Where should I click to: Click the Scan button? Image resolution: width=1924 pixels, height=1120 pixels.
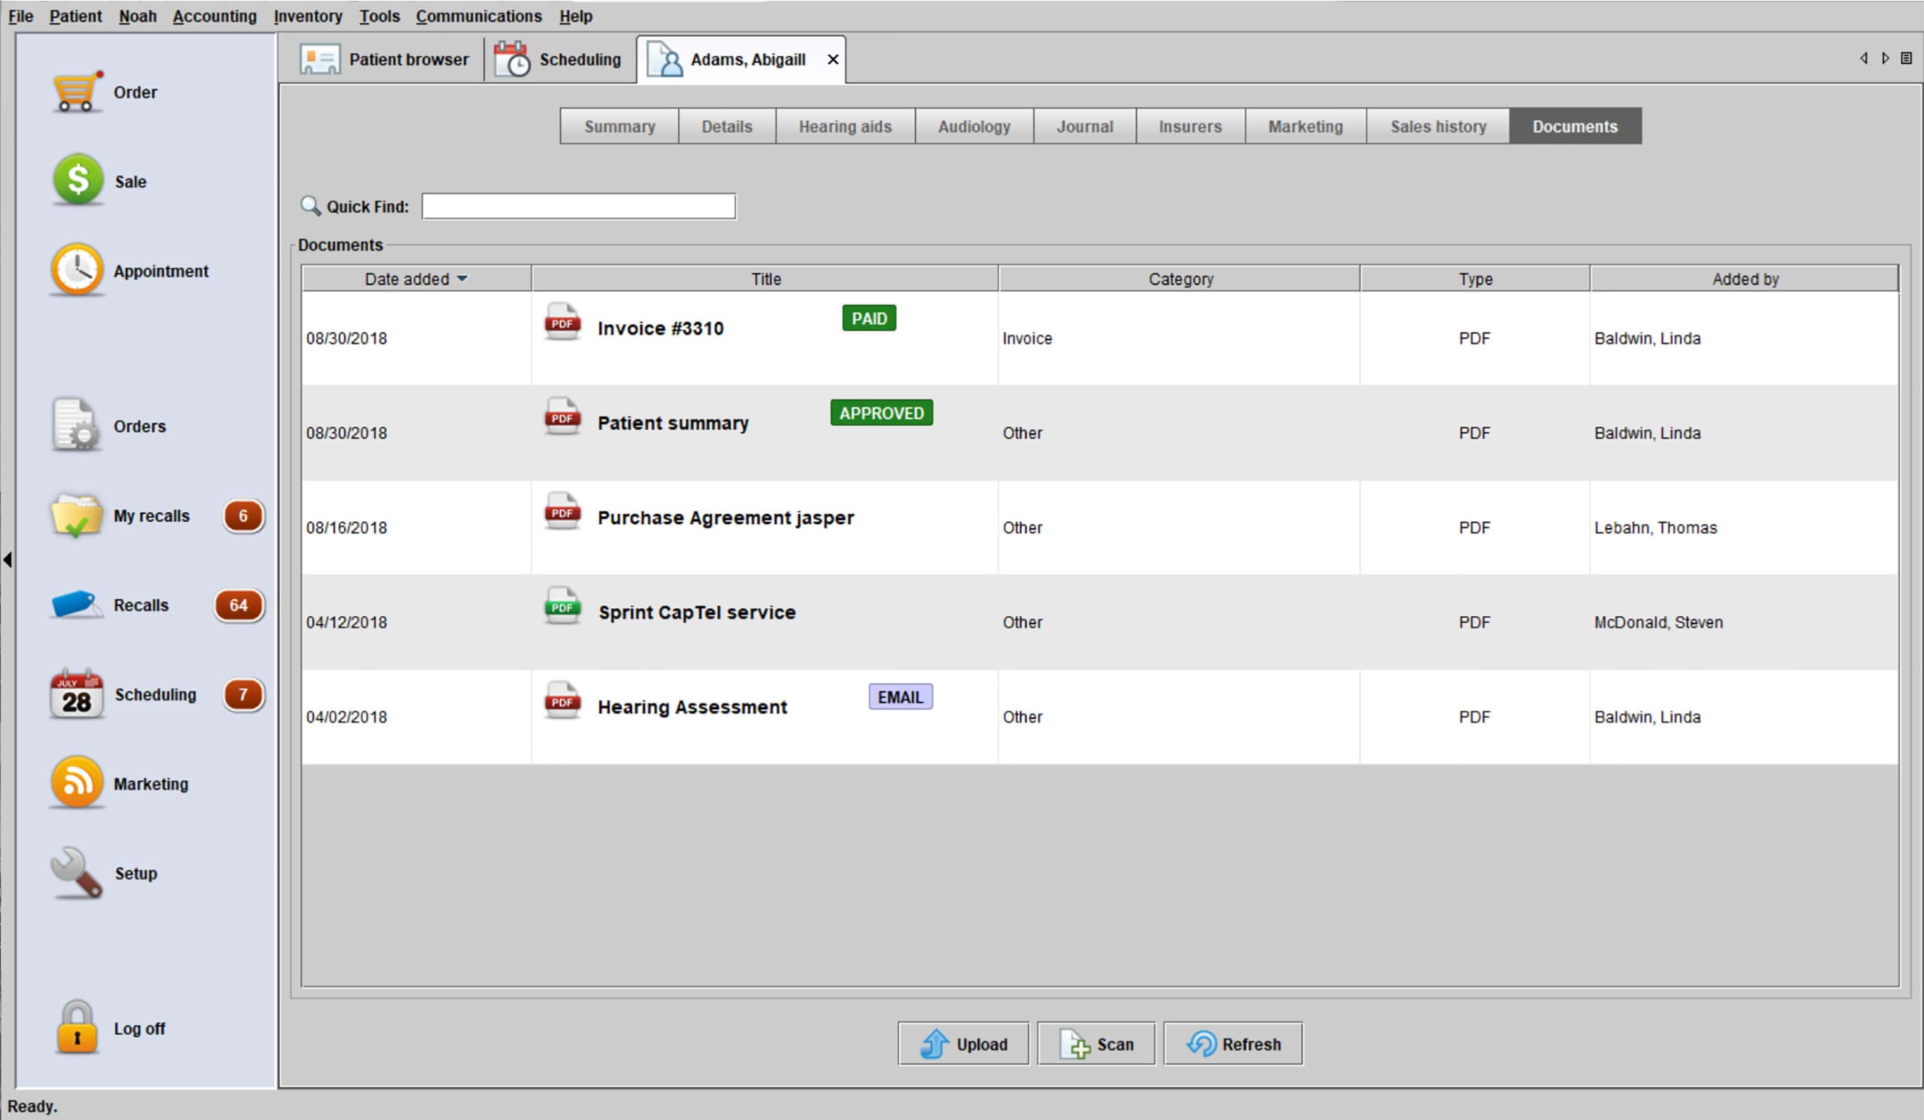coord(1095,1044)
